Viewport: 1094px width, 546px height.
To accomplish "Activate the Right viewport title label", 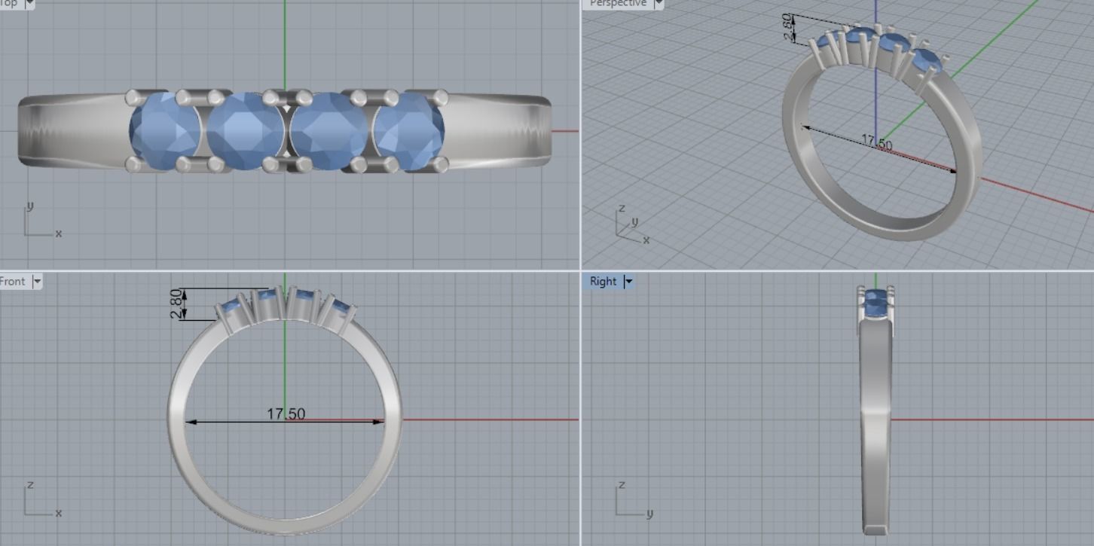I will pyautogui.click(x=603, y=282).
